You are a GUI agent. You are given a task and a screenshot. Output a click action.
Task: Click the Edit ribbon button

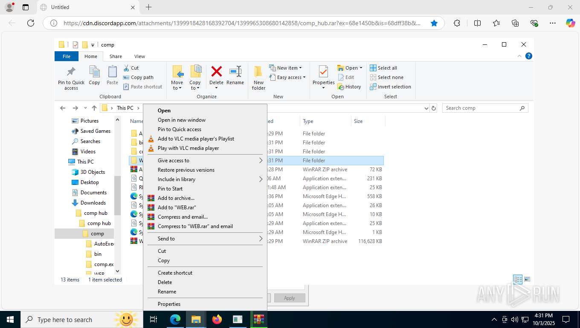coord(346,77)
